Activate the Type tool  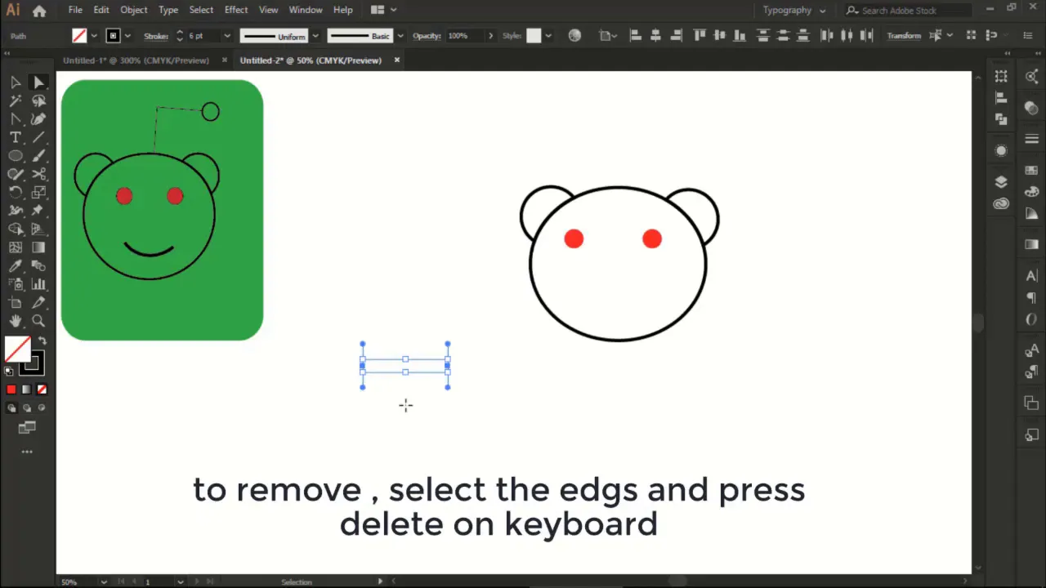point(16,137)
